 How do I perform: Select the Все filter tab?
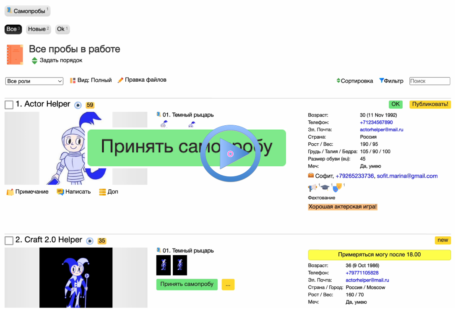tap(13, 29)
